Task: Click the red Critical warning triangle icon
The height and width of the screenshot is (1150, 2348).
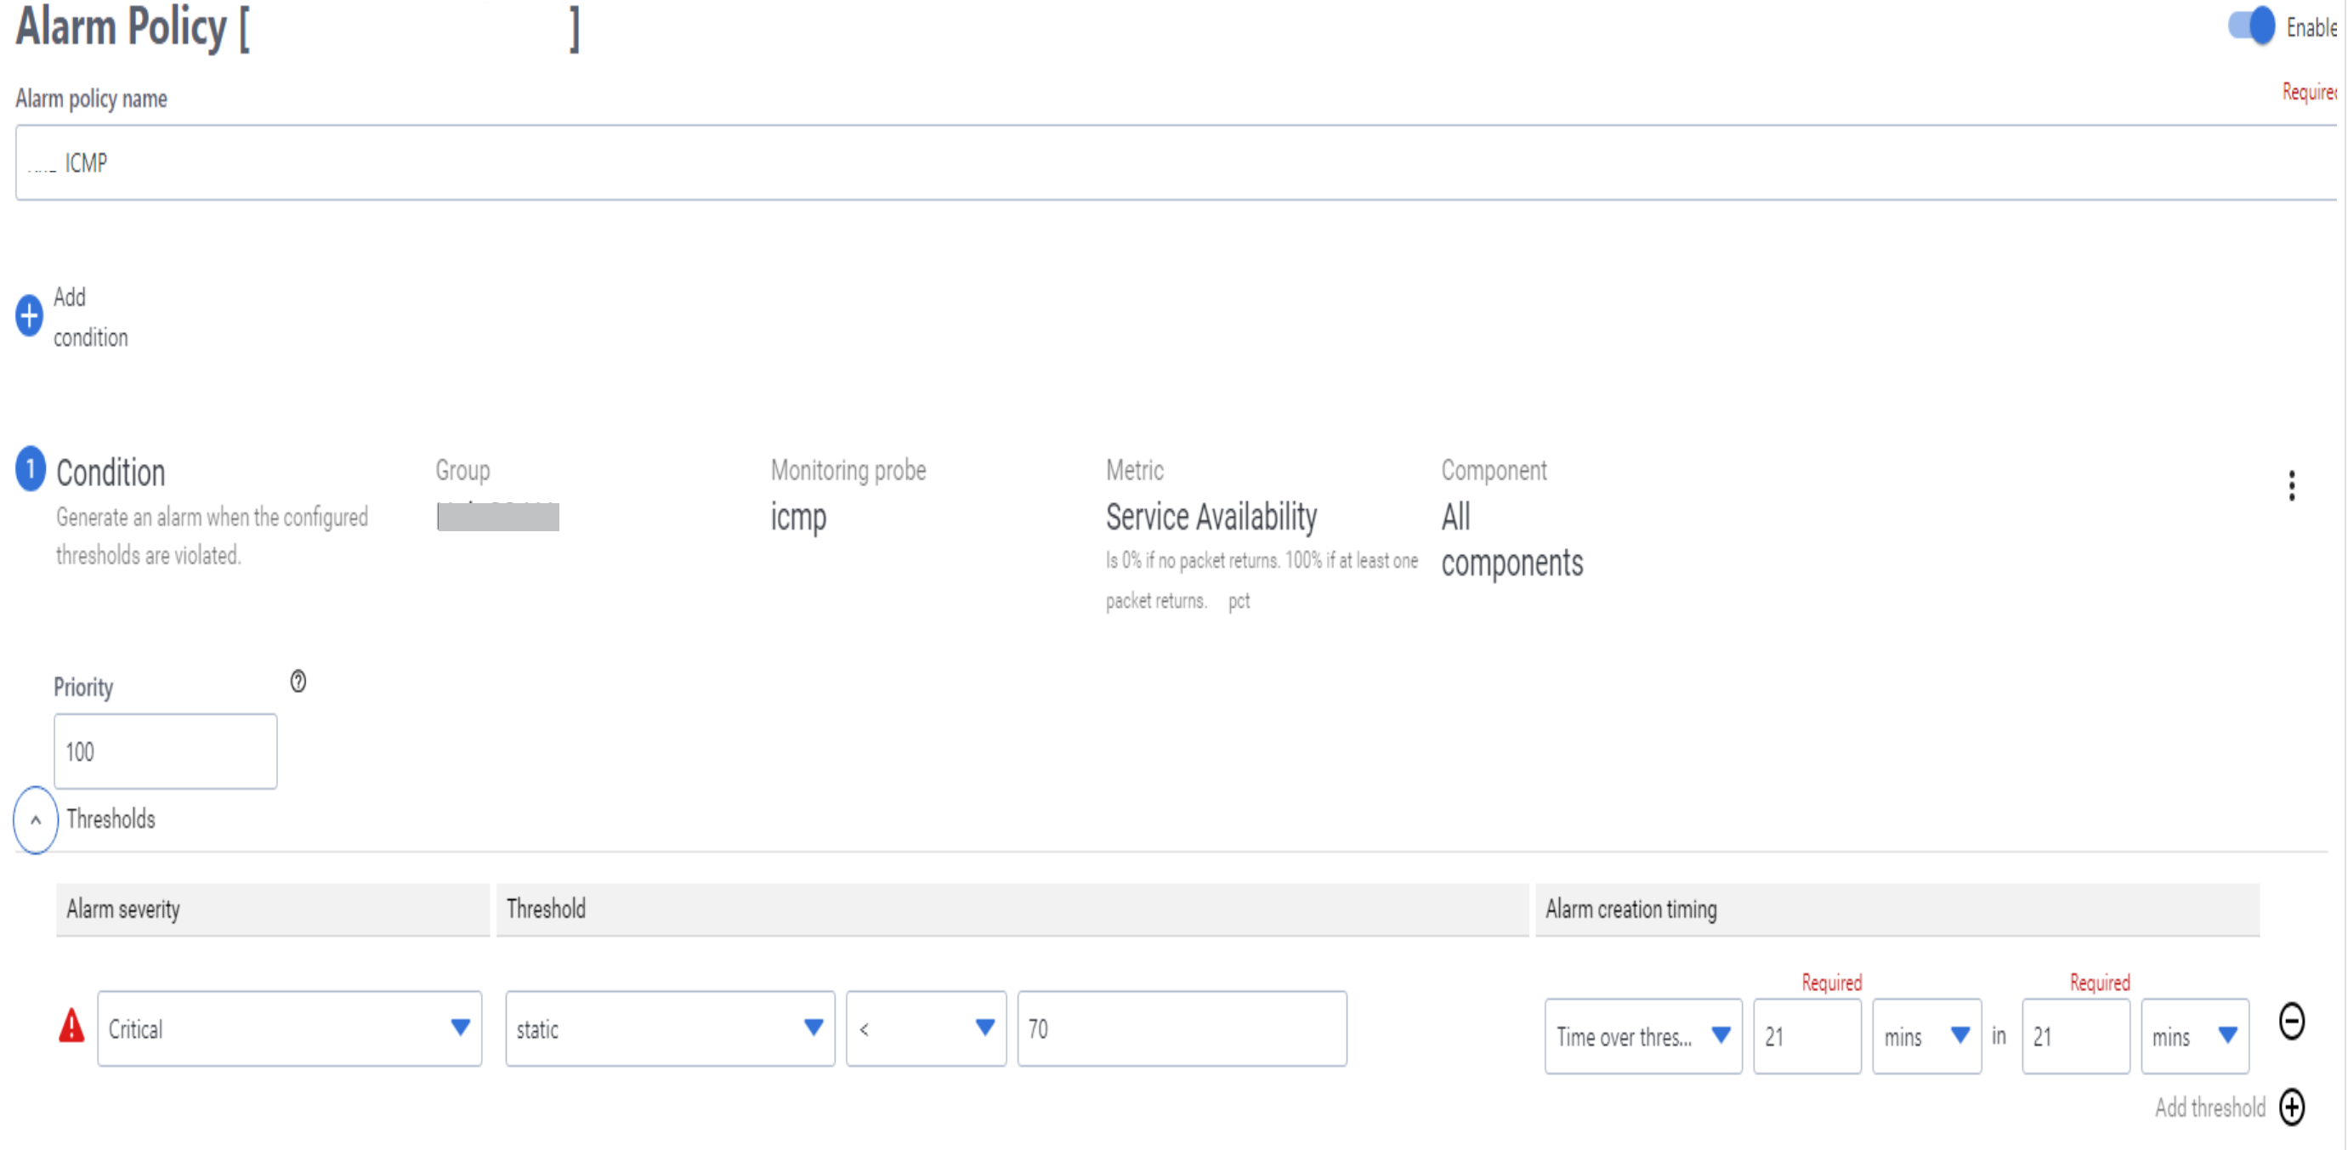Action: (x=71, y=1026)
